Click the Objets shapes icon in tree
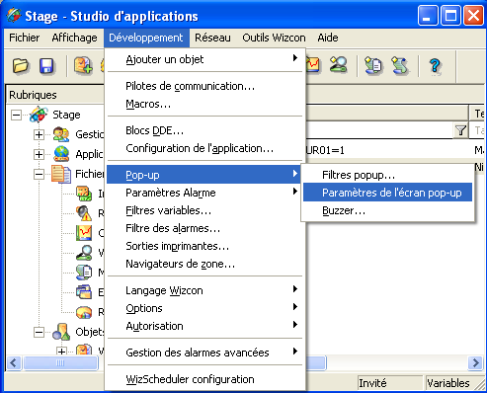This screenshot has height=393, width=487. pyautogui.click(x=61, y=332)
